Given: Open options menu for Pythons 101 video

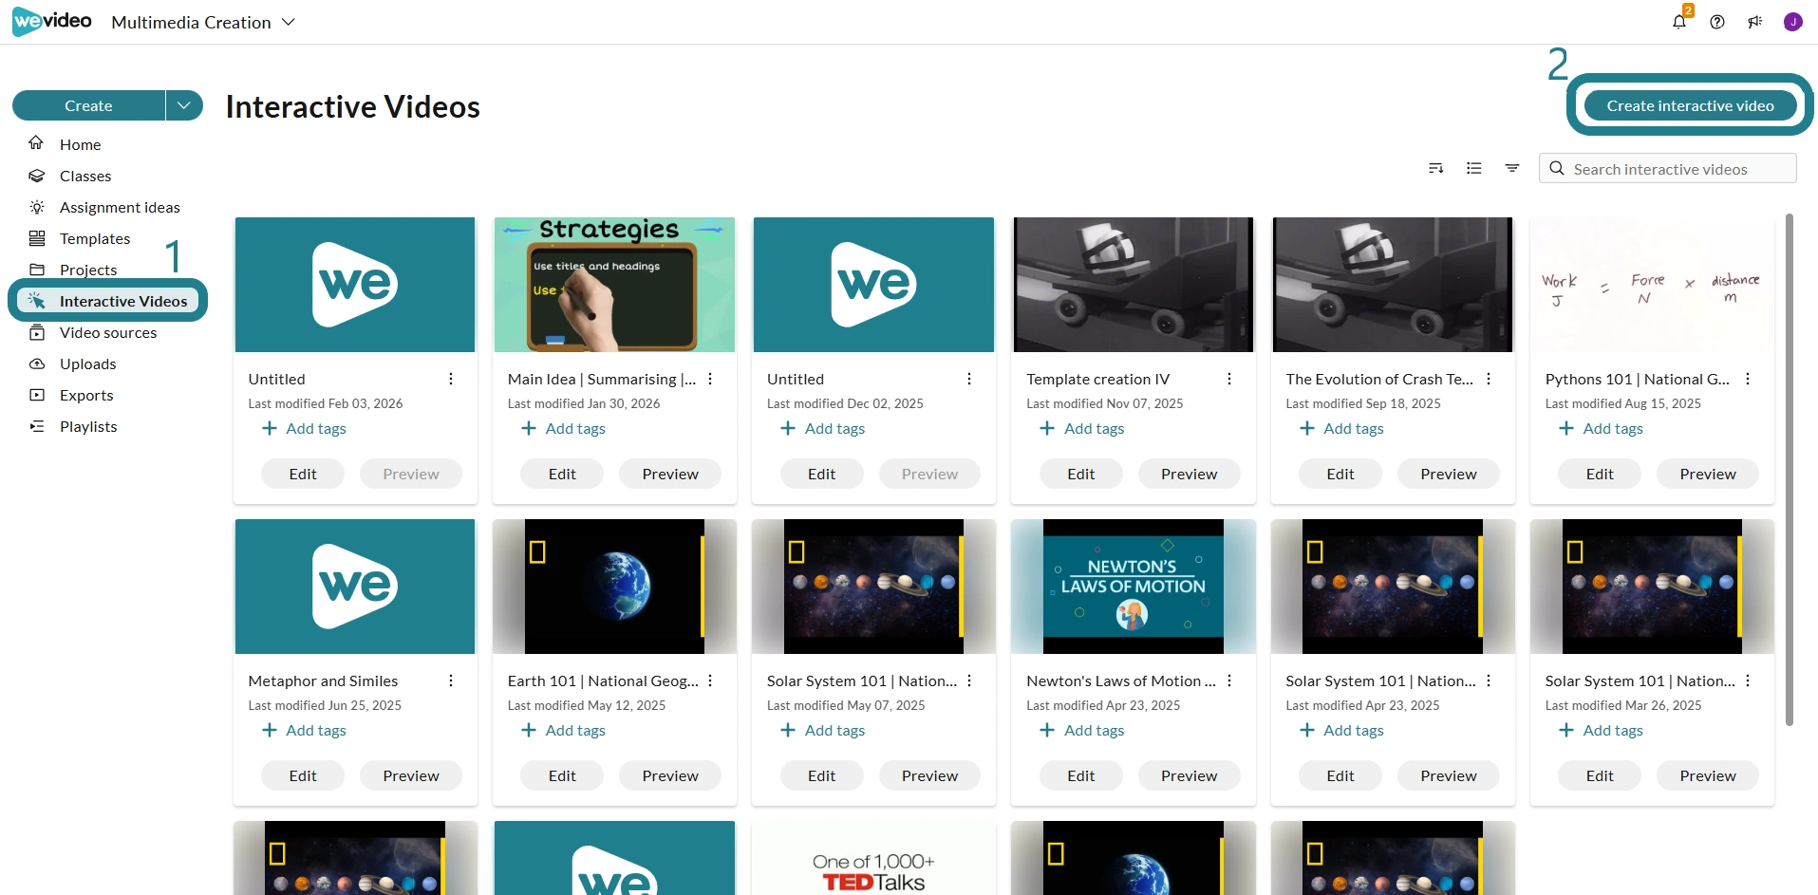Looking at the screenshot, I should [1748, 379].
